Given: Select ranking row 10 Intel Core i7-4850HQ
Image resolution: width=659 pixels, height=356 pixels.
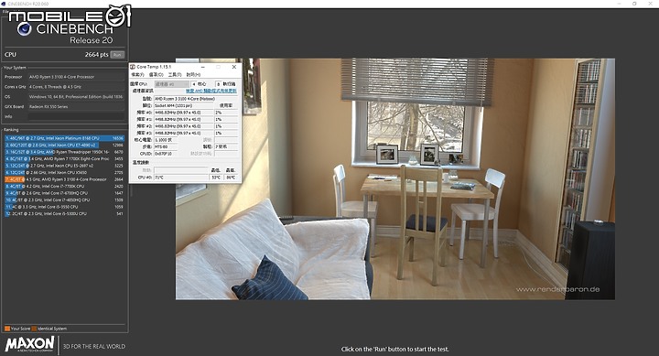Looking at the screenshot, I should (64, 200).
